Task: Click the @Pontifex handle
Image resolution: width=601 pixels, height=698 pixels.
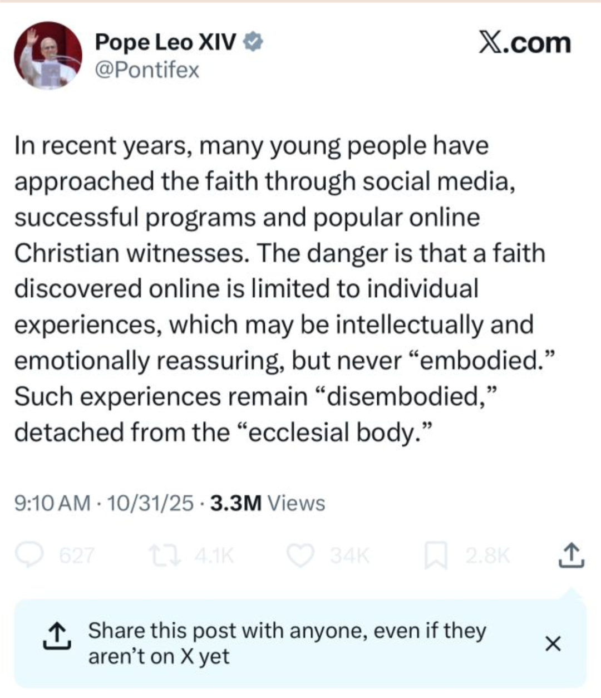Action: click(147, 71)
